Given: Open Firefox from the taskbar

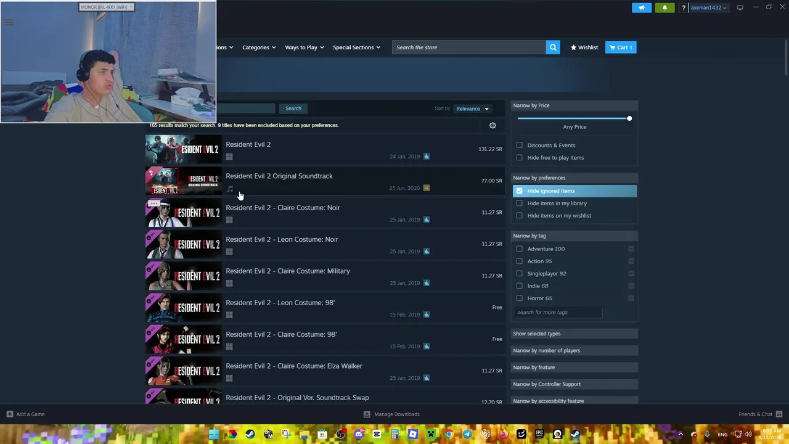Looking at the screenshot, I should point(503,434).
